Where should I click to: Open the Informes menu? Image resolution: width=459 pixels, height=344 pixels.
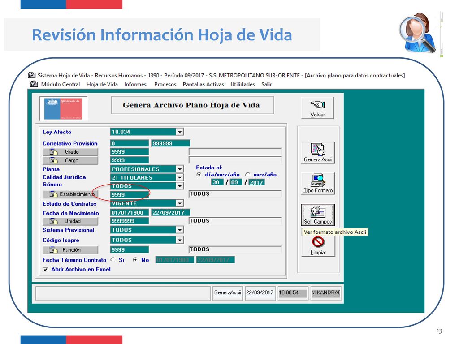click(135, 84)
